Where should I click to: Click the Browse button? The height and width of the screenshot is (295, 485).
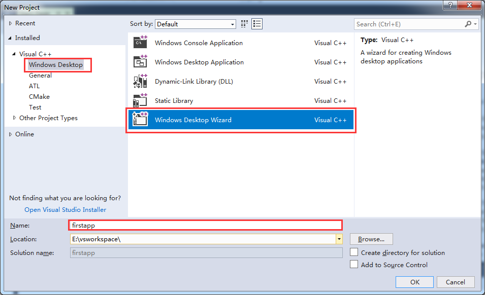(x=371, y=239)
